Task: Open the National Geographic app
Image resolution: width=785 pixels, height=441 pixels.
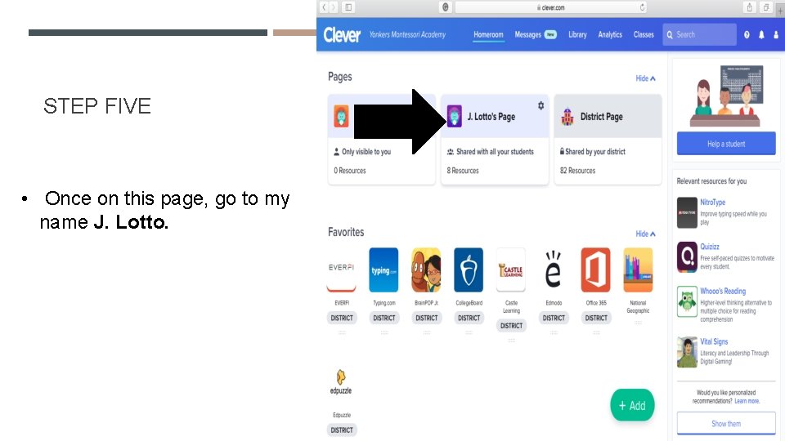Action: [x=638, y=269]
